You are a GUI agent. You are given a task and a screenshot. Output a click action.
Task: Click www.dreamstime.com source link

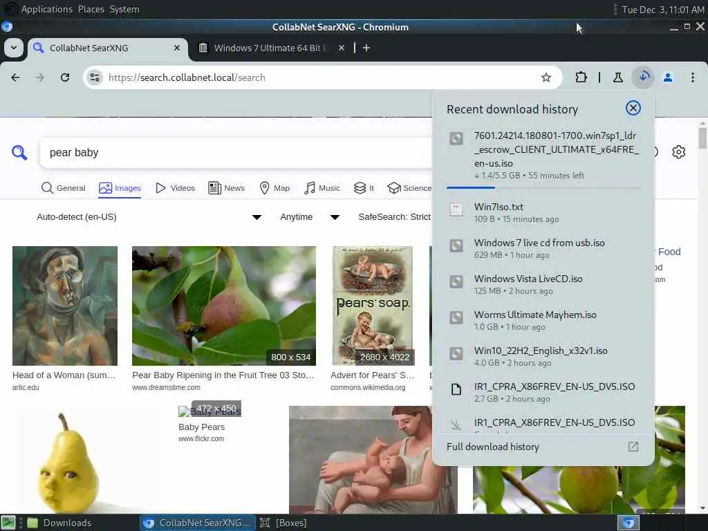tap(166, 387)
